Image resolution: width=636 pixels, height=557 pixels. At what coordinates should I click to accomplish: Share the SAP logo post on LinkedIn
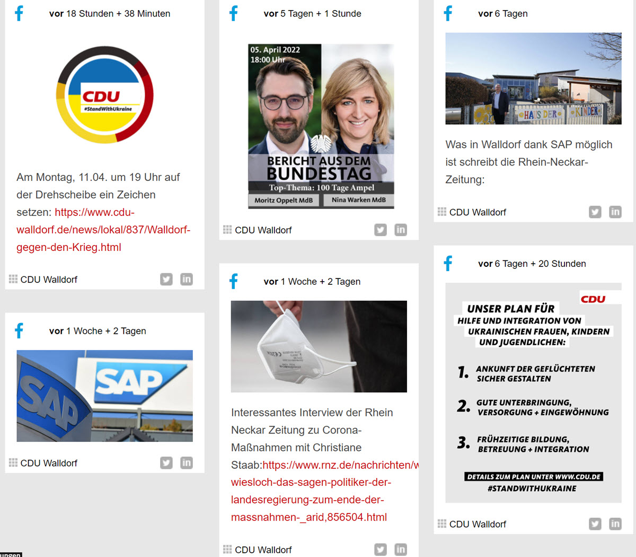[x=187, y=463]
